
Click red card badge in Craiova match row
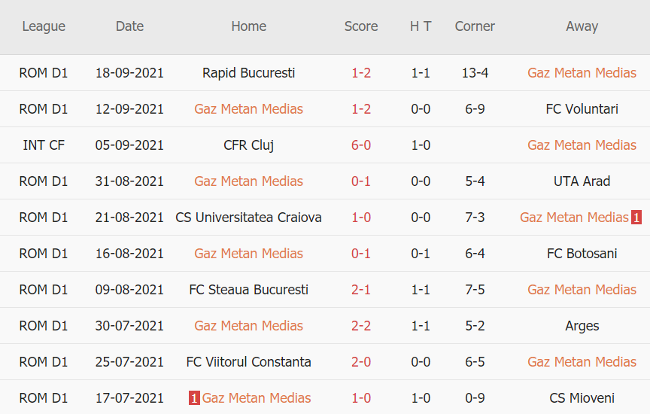[636, 218]
